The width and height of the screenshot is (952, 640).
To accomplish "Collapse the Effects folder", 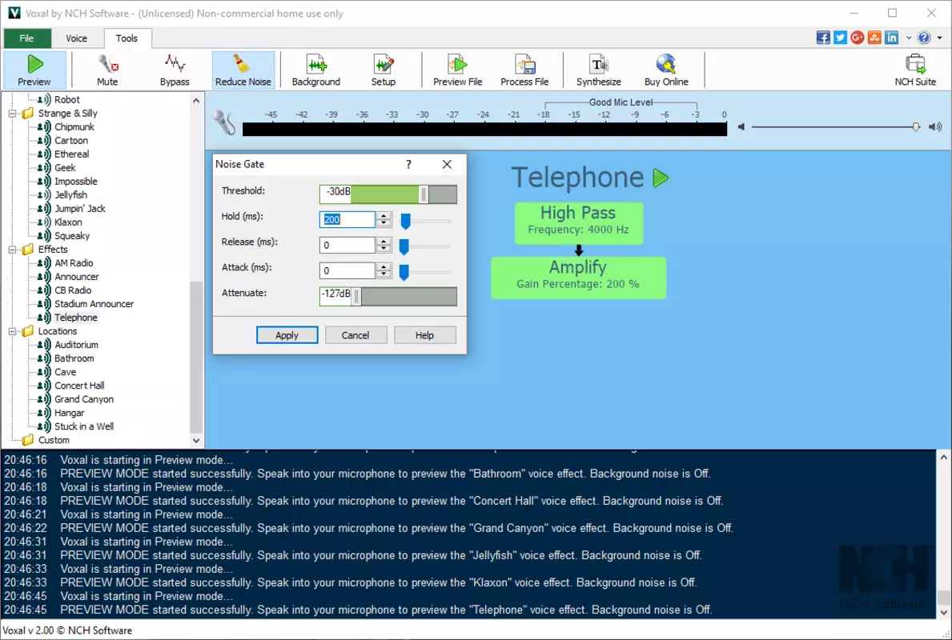I will 12,250.
